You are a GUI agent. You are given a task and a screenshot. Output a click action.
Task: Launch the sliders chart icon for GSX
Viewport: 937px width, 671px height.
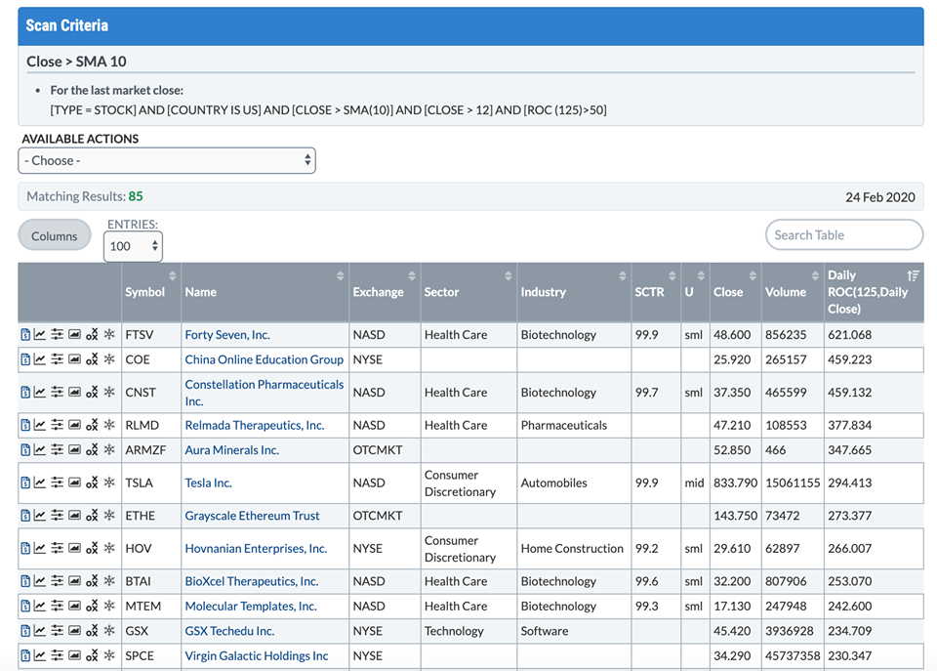click(x=57, y=630)
